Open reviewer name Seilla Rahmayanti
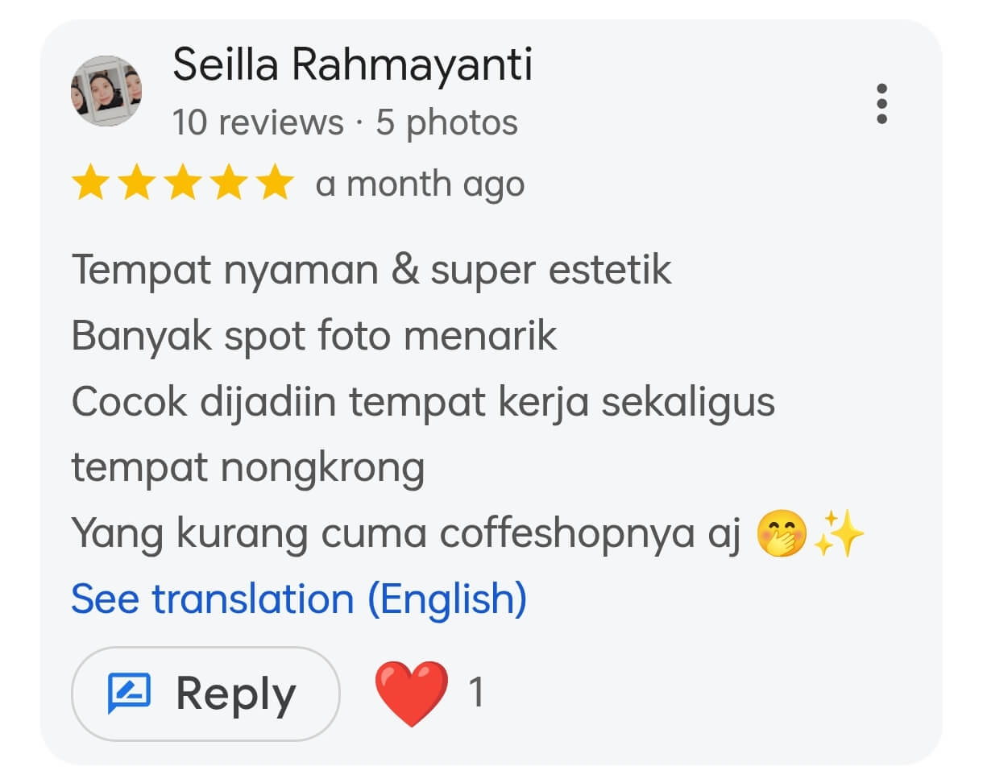Screen dimensions: 983x783 (x=352, y=64)
